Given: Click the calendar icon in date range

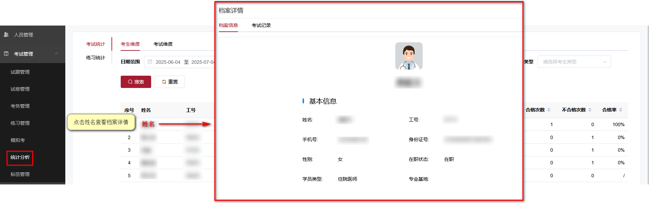Looking at the screenshot, I should 150,62.
